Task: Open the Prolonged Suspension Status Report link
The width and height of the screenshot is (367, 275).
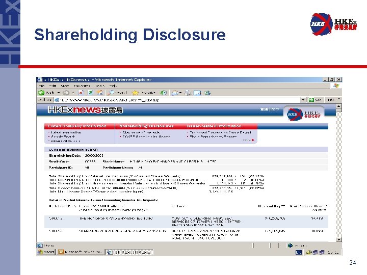Action: [x=220, y=132]
